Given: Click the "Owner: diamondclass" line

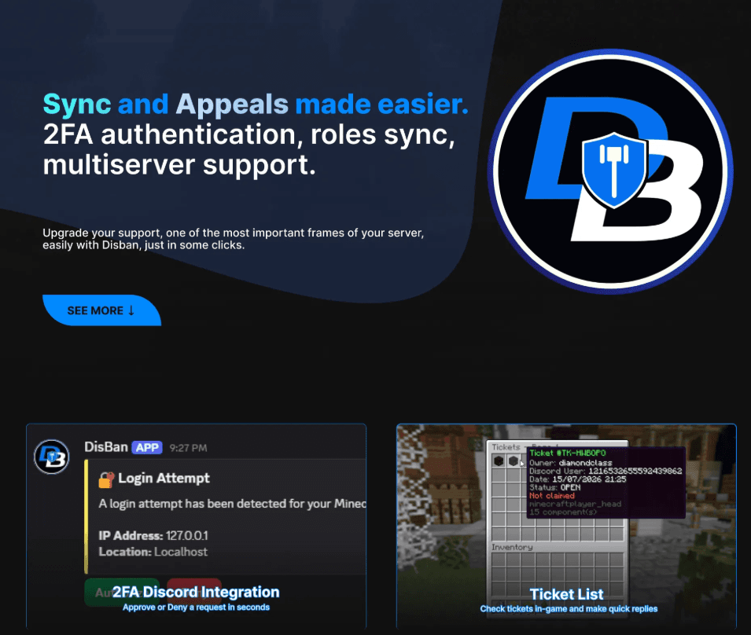Looking at the screenshot, I should (570, 463).
